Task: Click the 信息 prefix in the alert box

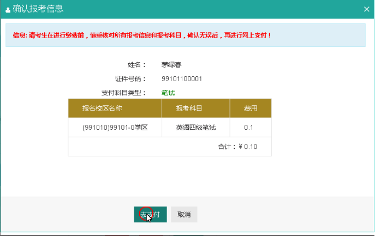Action: pos(19,35)
